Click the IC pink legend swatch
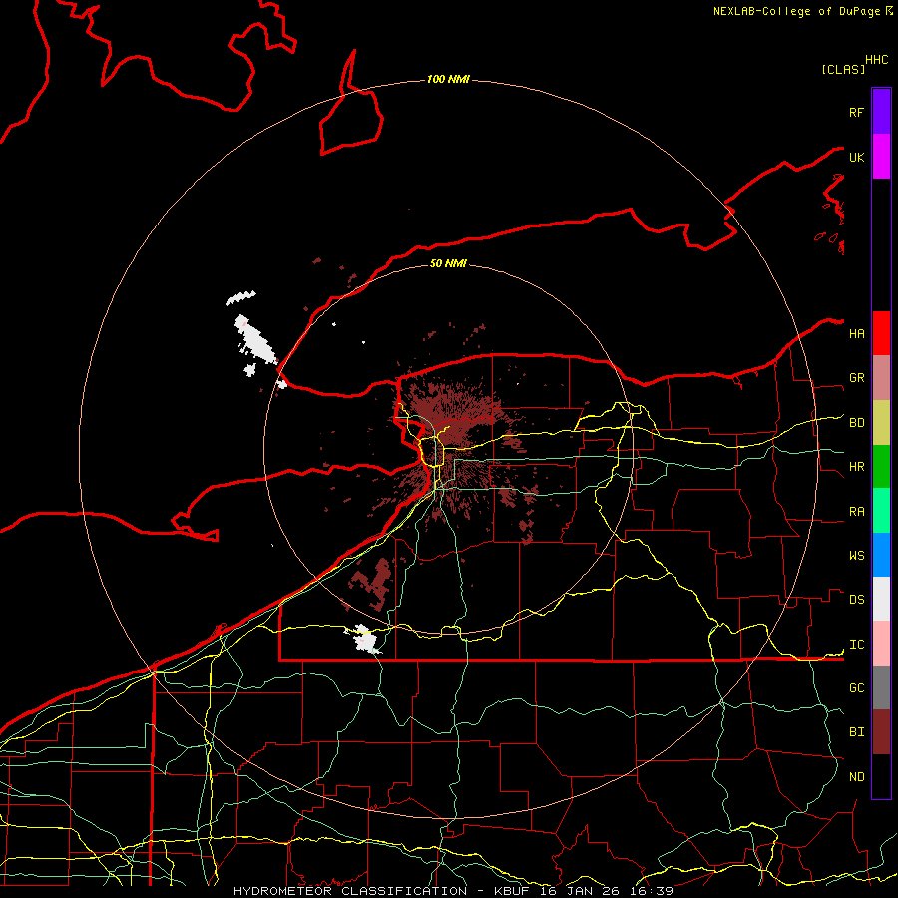The width and height of the screenshot is (898, 898). 881,644
